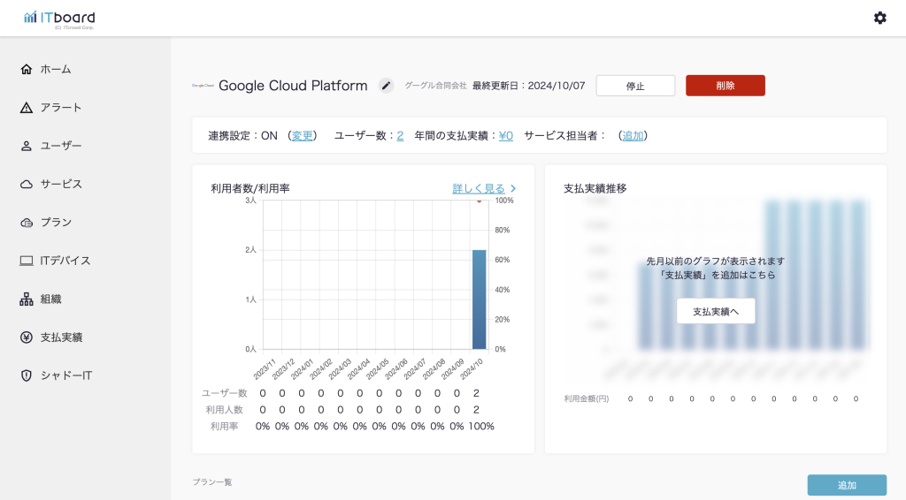Click the ¥0 annual payment link
The image size is (906, 500).
click(506, 135)
